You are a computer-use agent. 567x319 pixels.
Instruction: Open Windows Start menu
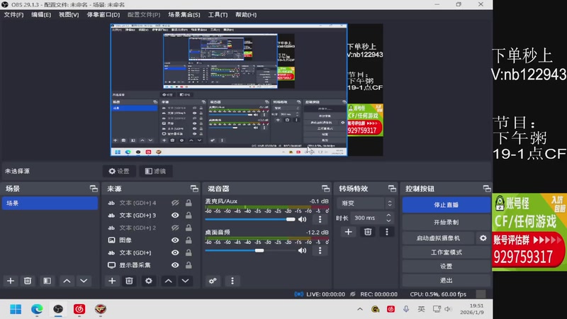16,309
